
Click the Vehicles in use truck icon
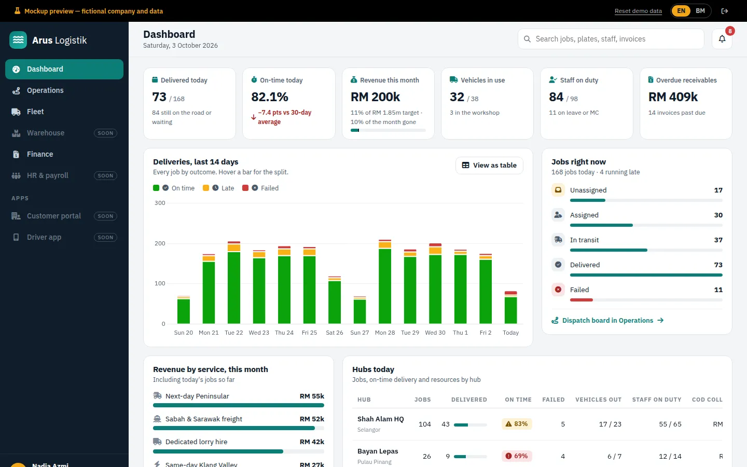[x=454, y=80]
